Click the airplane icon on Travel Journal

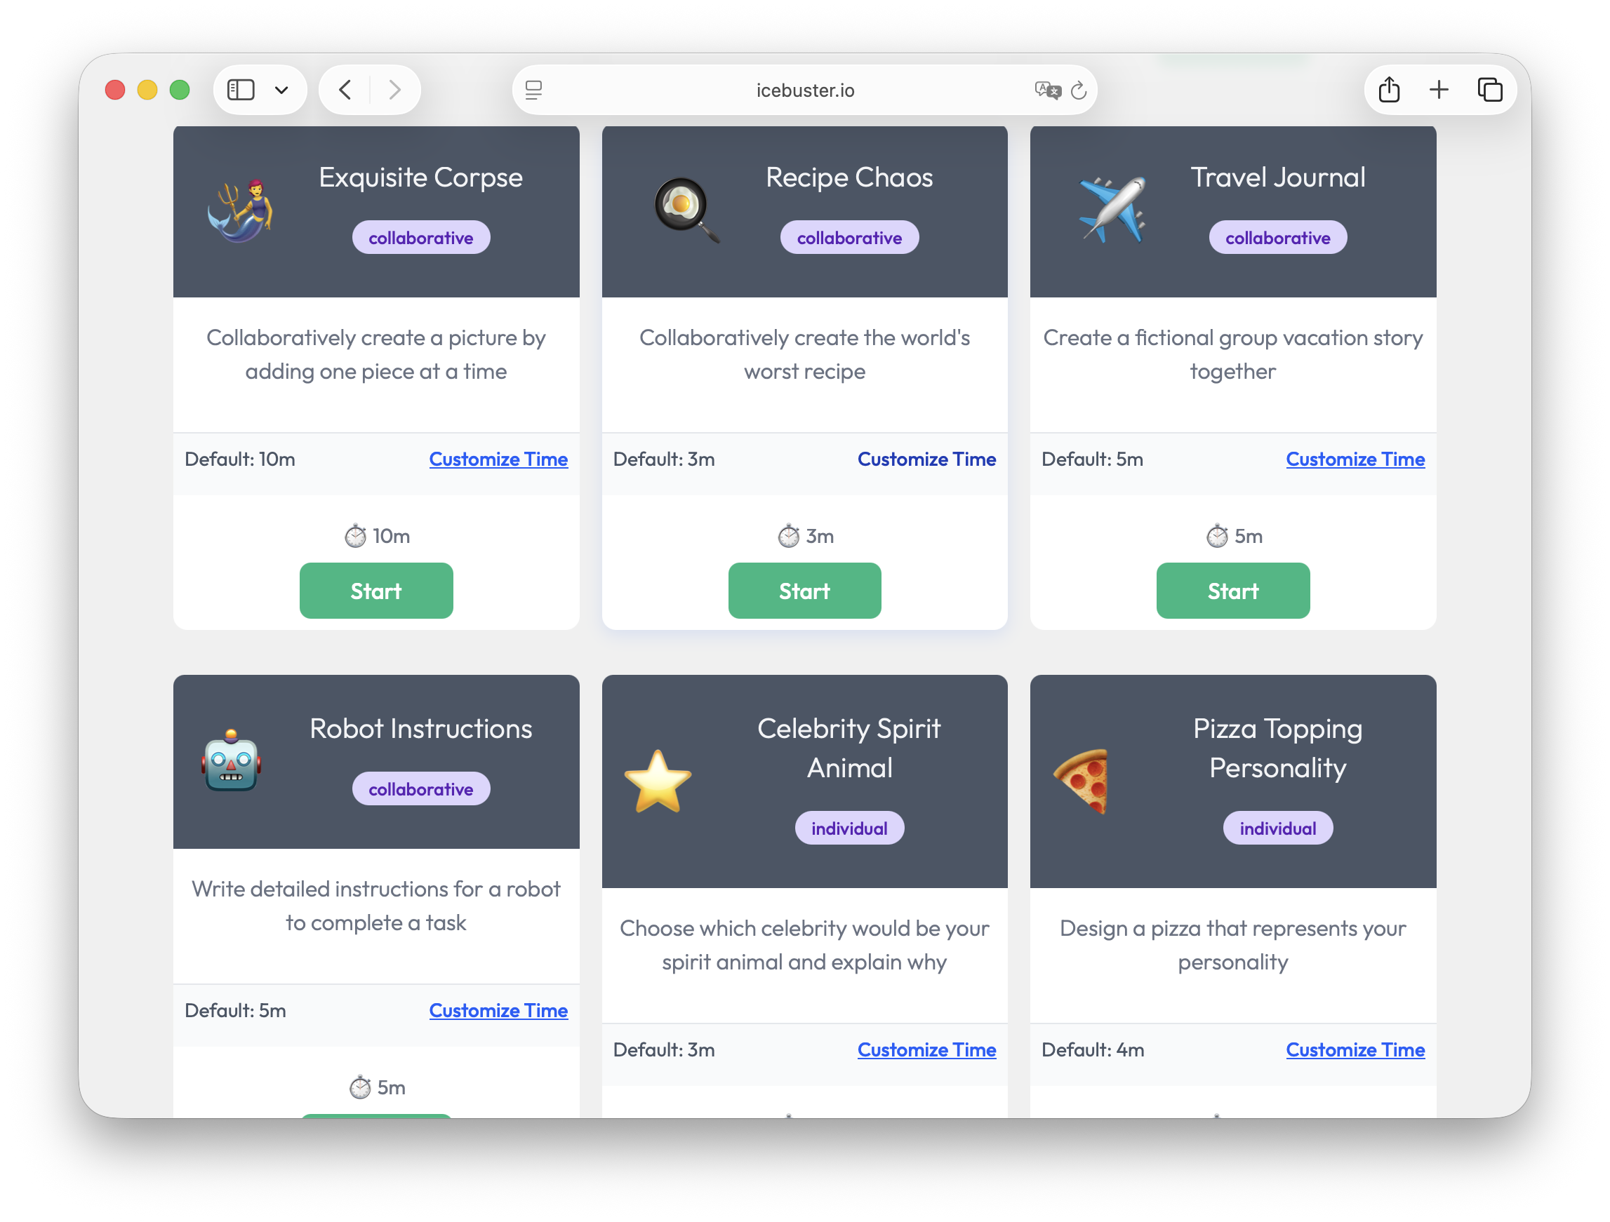pos(1112,210)
